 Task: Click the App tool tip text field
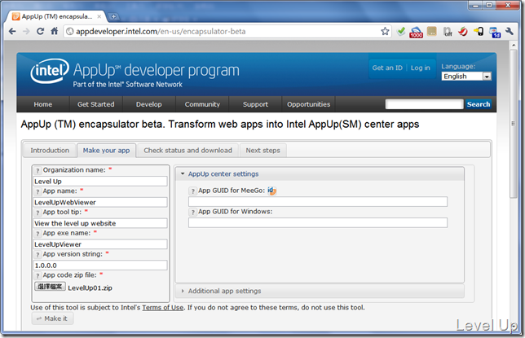[x=100, y=223]
